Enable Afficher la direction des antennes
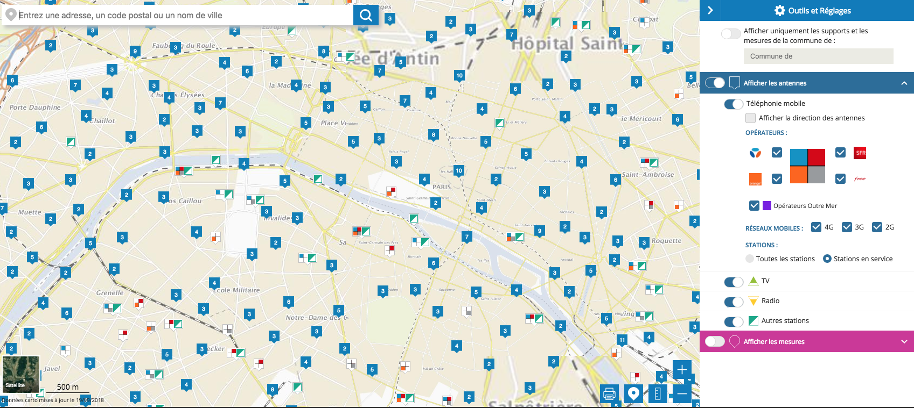This screenshot has height=408, width=914. click(750, 118)
